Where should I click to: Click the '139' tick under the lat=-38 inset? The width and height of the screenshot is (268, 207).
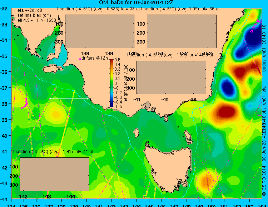pyautogui.click(x=109, y=54)
